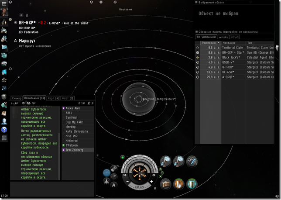The height and width of the screenshot is (200, 281).
Task: Click the green safety indicator dot
Action: pos(123,158)
